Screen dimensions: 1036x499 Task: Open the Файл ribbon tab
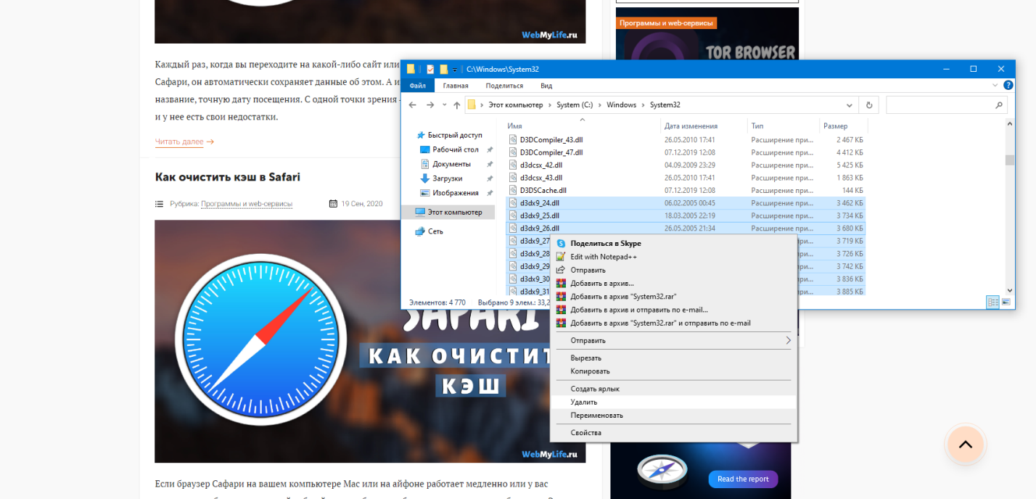[x=418, y=86]
